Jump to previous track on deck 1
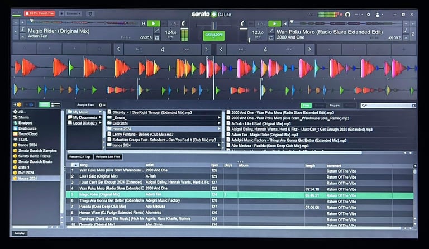Viewport: 429px width, 249px height. (144, 23)
